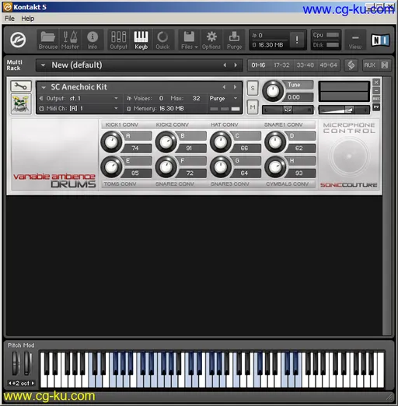Adjust the instrument pan slider
The image size is (398, 406).
288,110
